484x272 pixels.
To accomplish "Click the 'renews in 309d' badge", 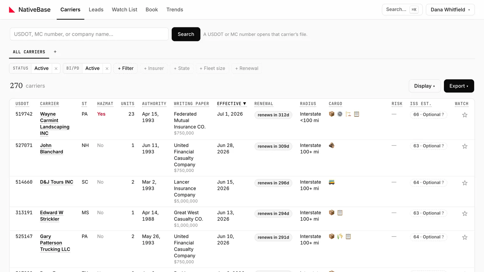I will point(273,146).
